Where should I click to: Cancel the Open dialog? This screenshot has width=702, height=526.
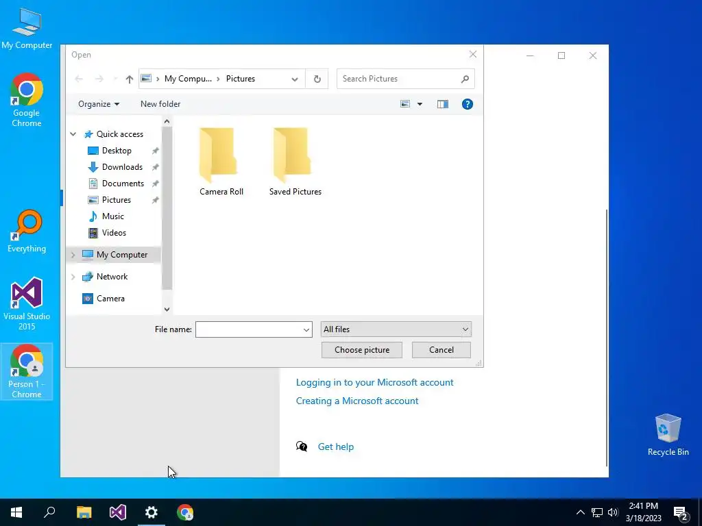click(x=441, y=350)
